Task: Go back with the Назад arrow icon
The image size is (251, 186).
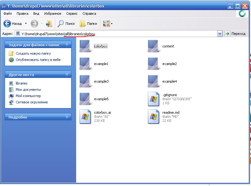Action: coord(7,24)
